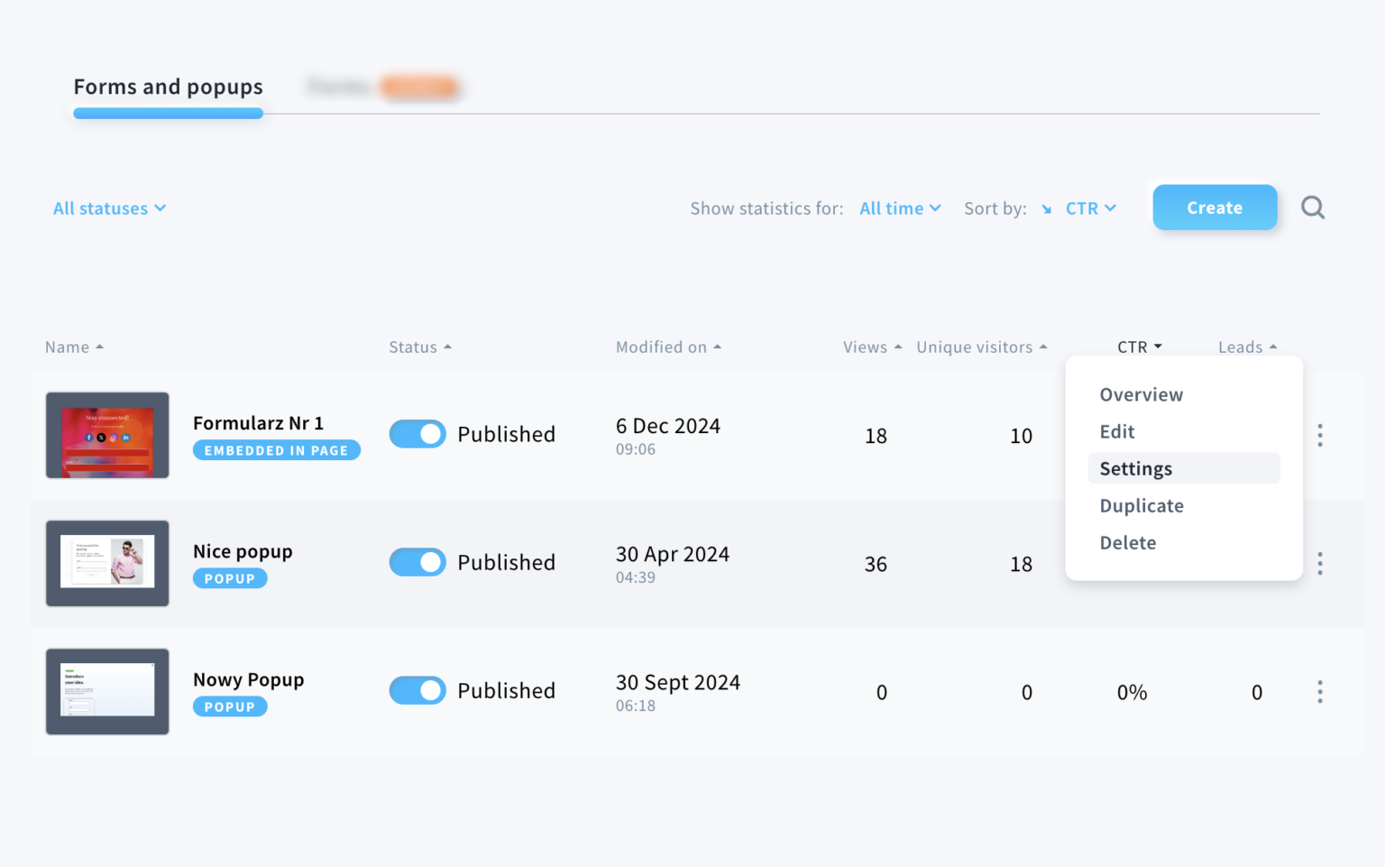This screenshot has height=867, width=1385.
Task: Expand the All statuses filter dropdown
Action: click(x=109, y=208)
